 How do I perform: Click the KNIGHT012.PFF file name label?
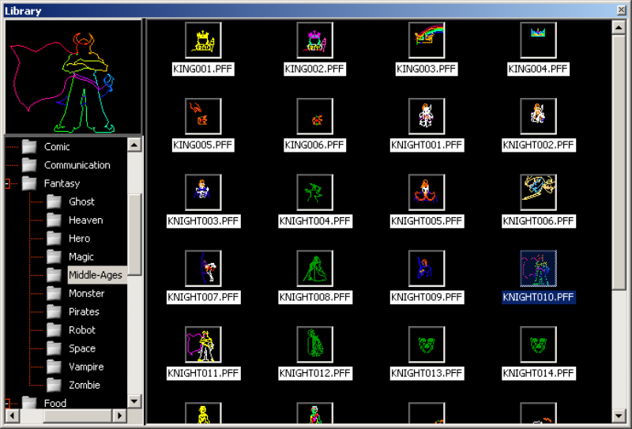pyautogui.click(x=315, y=374)
